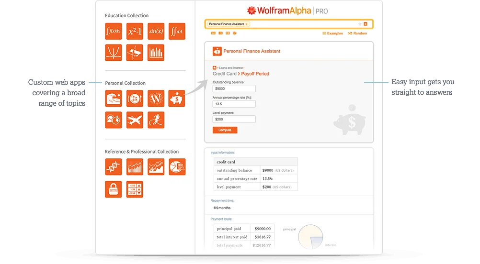Click the Level payment input field

click(234, 119)
